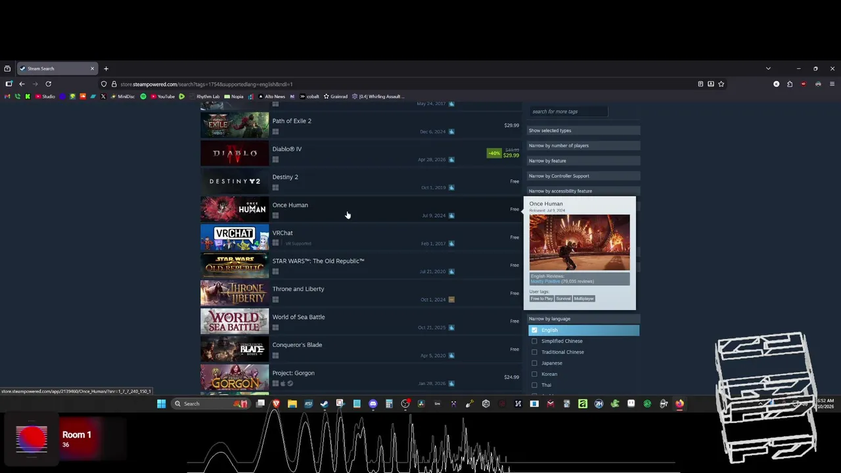Click the Conqueror's Blade thumbnail
The height and width of the screenshot is (473, 841).
tap(235, 349)
